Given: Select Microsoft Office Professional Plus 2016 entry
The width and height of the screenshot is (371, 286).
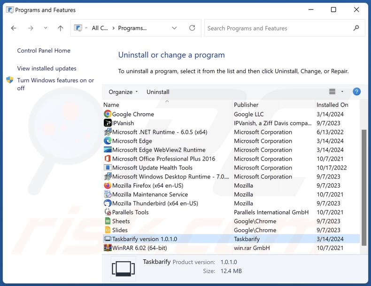Looking at the screenshot, I should [x=164, y=159].
